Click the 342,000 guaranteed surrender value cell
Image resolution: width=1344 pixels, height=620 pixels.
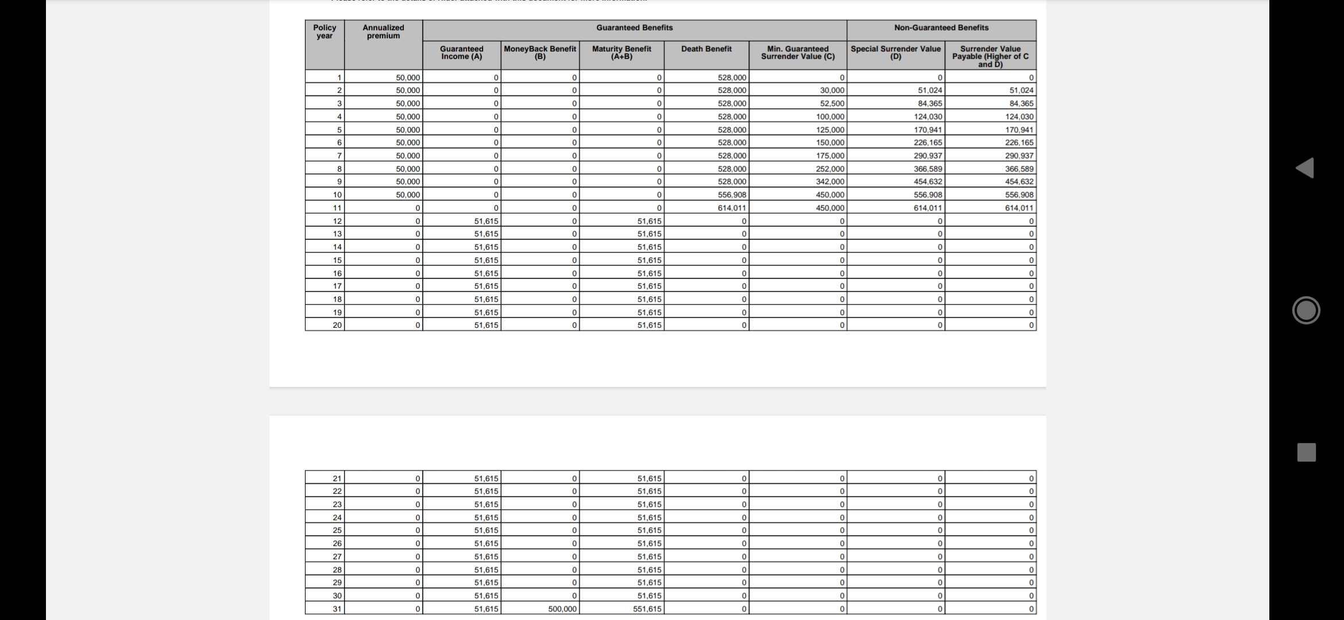(x=830, y=182)
